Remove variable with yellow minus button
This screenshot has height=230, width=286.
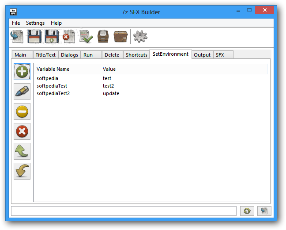(22, 111)
